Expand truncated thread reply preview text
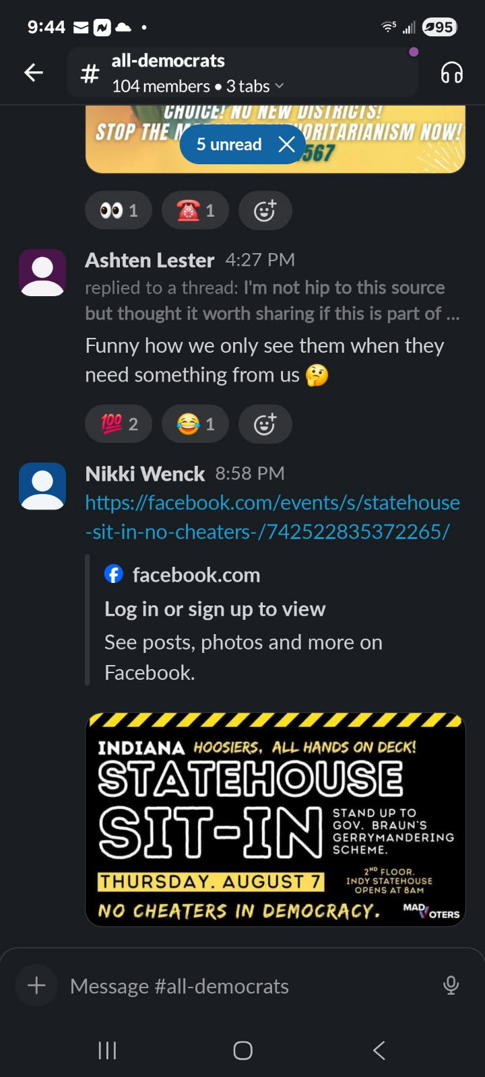This screenshot has width=485, height=1077. click(x=272, y=300)
